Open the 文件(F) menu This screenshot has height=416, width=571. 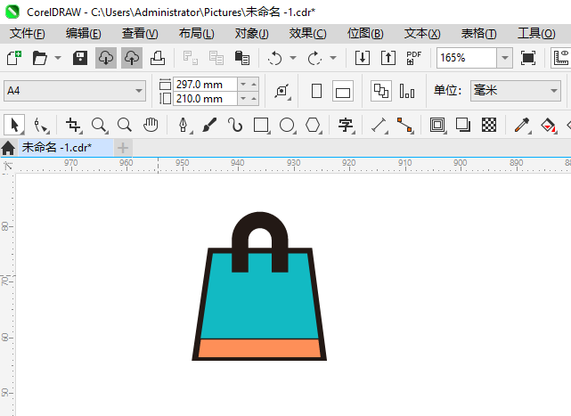pyautogui.click(x=27, y=34)
